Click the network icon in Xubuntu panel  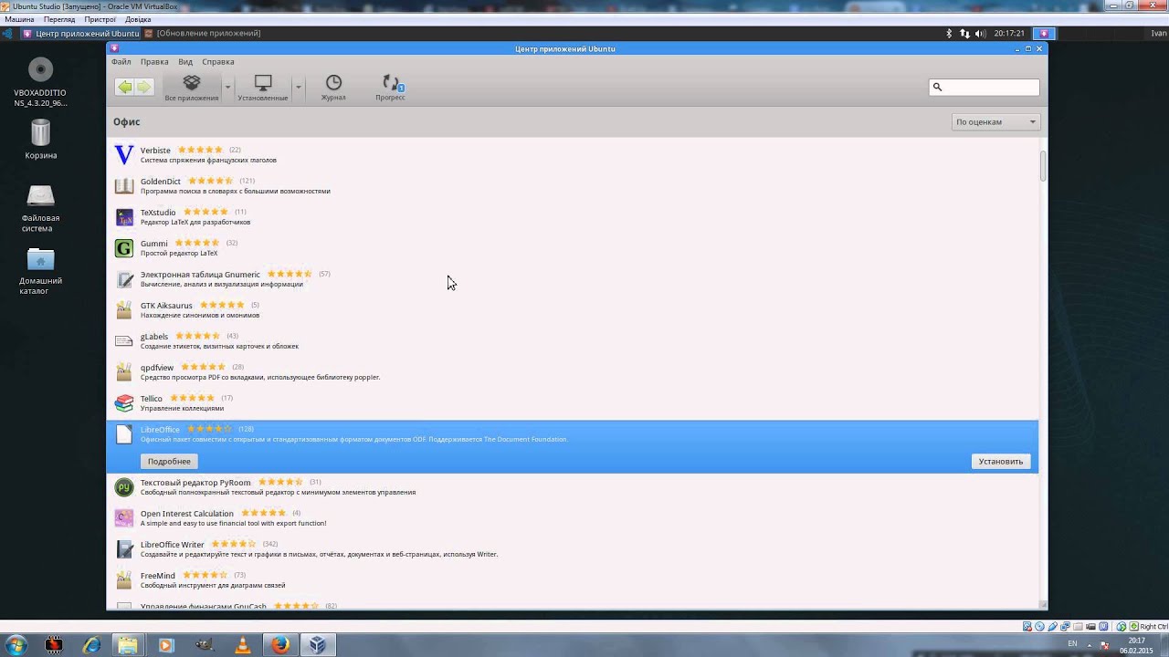(x=964, y=34)
